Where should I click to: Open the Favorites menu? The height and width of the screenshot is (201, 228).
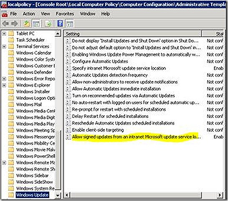tap(65, 14)
